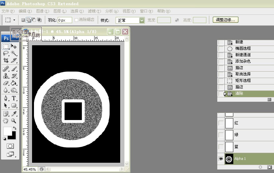Choose New Selection mode in options bar
This screenshot has height=173, width=274.
click(x=23, y=20)
